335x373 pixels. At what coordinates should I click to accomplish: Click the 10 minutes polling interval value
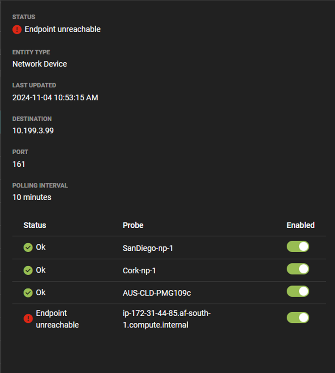tap(32, 197)
